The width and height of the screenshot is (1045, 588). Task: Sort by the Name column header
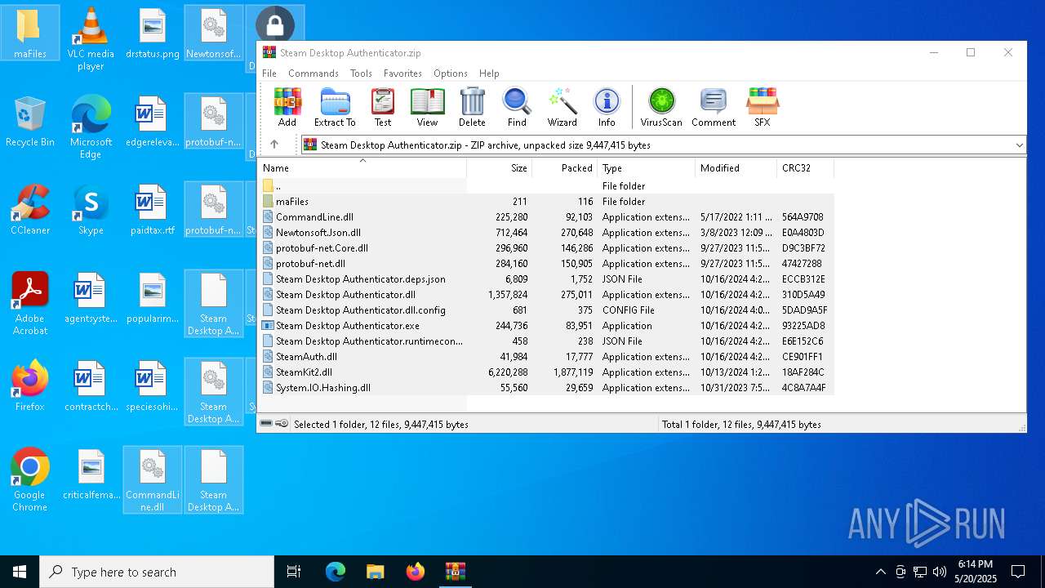362,168
